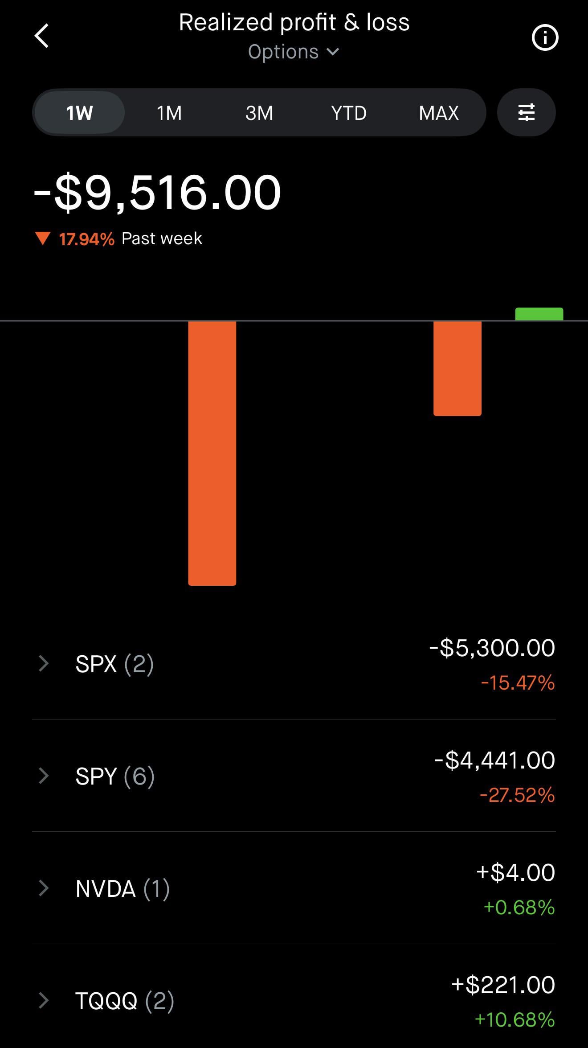This screenshot has width=588, height=1048.
Task: Switch to the 1M time range
Action: [169, 113]
